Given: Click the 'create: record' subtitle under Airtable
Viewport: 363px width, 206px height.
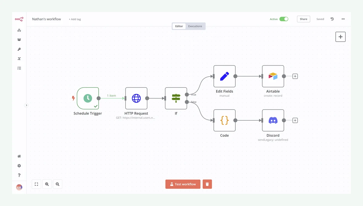Looking at the screenshot, I should point(273,96).
